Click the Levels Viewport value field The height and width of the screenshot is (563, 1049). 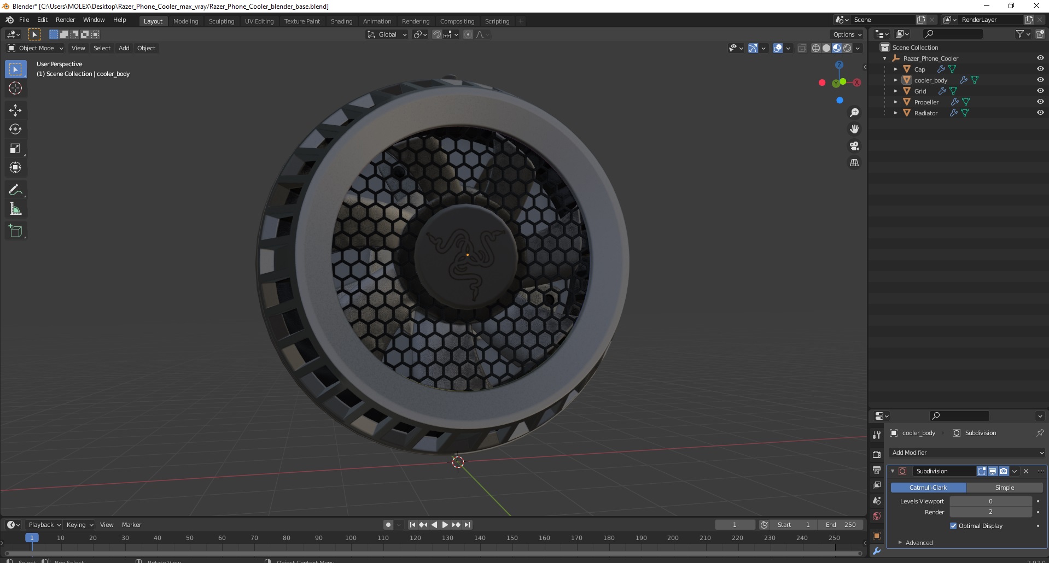990,501
